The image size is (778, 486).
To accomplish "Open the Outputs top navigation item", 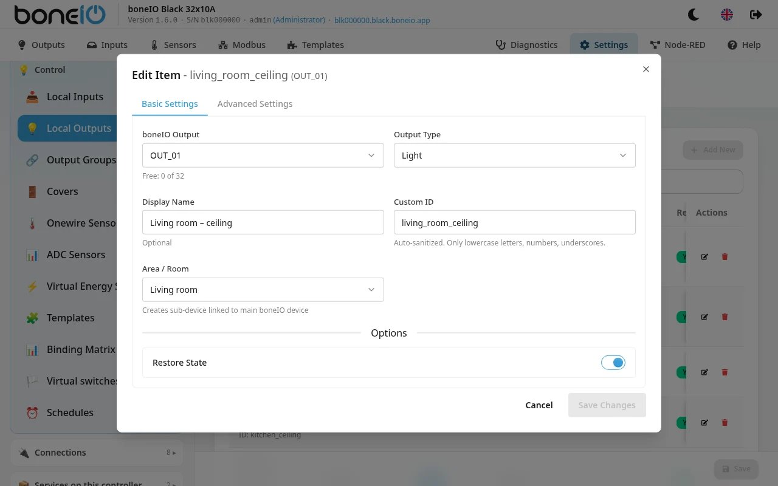I will [x=41, y=45].
